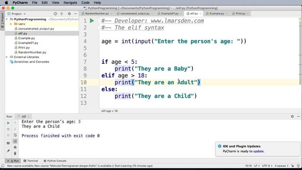The image size is (302, 170).
Task: Change 4 spaces indentation setting
Action: (x=281, y=166)
